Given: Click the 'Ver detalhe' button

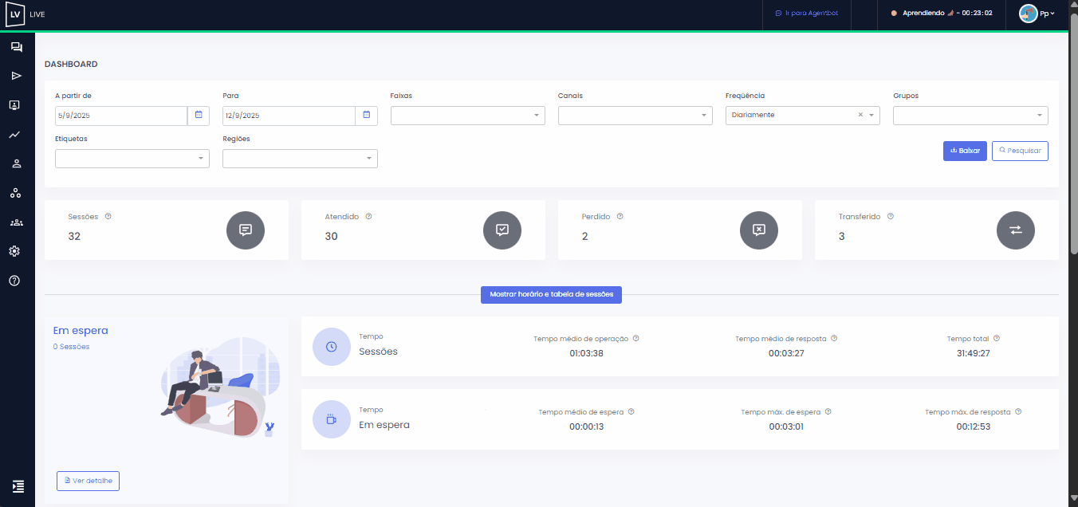Looking at the screenshot, I should (x=88, y=481).
